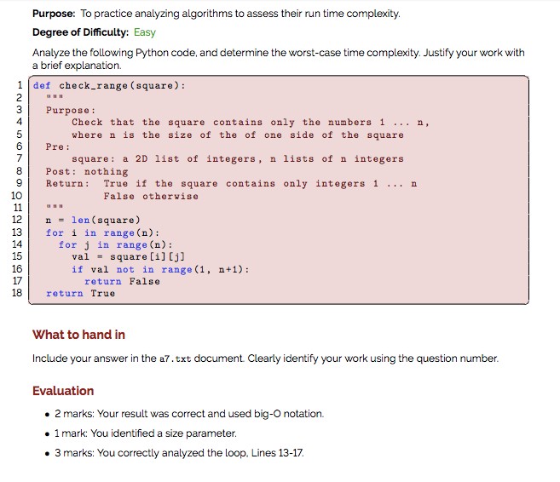Click 'where n is the size' docstring line
Screen dimensions: 560x482
click(238, 135)
